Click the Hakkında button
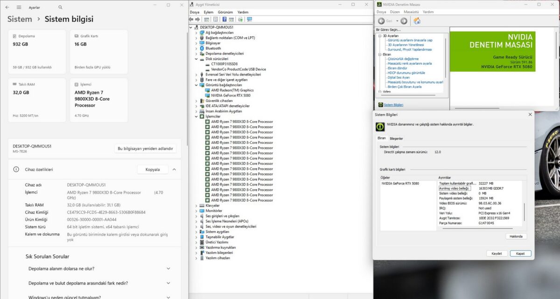The image size is (560, 299). (516, 237)
